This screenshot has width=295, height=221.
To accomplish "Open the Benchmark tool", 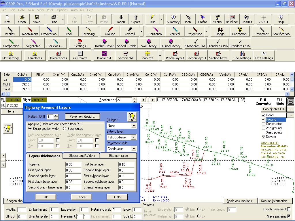I will coord(240,31).
